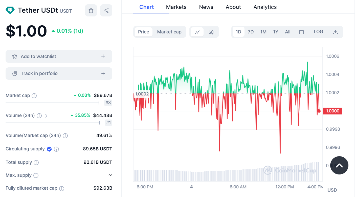Click the $1.00 price heading
Viewport: 355px width, 197px height.
coord(26,31)
